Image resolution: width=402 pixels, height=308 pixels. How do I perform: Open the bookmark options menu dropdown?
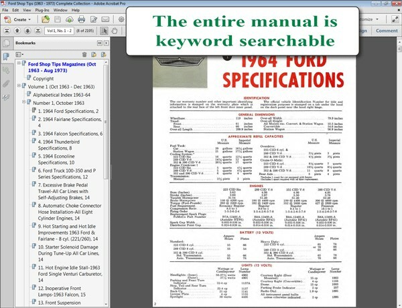19,54
